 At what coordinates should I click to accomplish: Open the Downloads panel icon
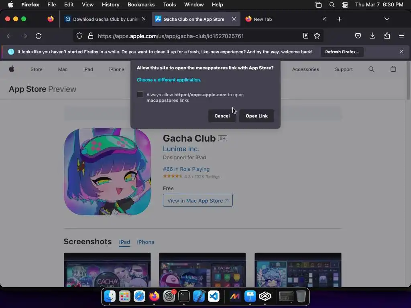(x=372, y=36)
